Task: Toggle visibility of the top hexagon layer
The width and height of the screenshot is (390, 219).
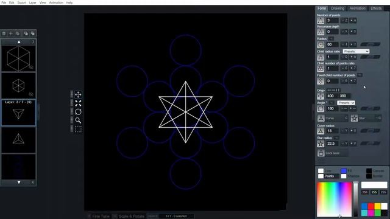Action: tap(31, 68)
